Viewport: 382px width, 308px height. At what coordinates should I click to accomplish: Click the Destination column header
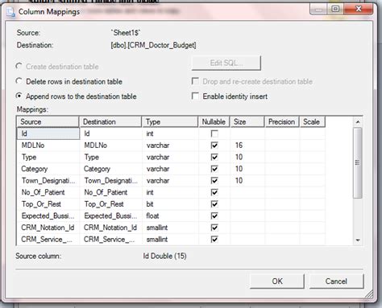110,121
